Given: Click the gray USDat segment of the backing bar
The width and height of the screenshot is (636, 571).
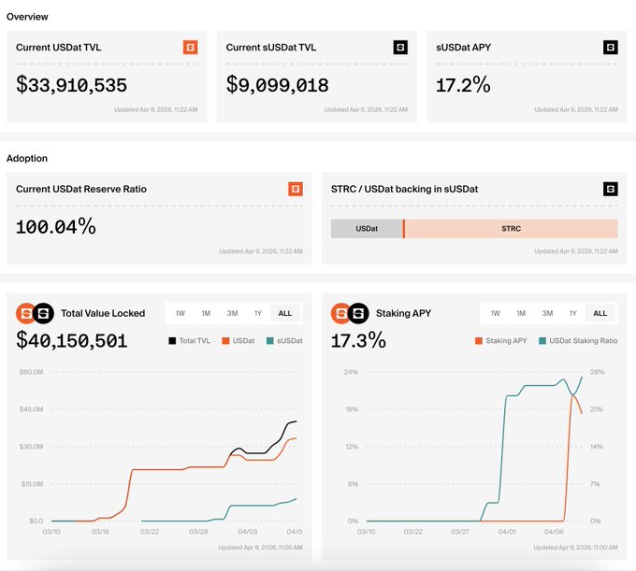Looking at the screenshot, I should 367,229.
